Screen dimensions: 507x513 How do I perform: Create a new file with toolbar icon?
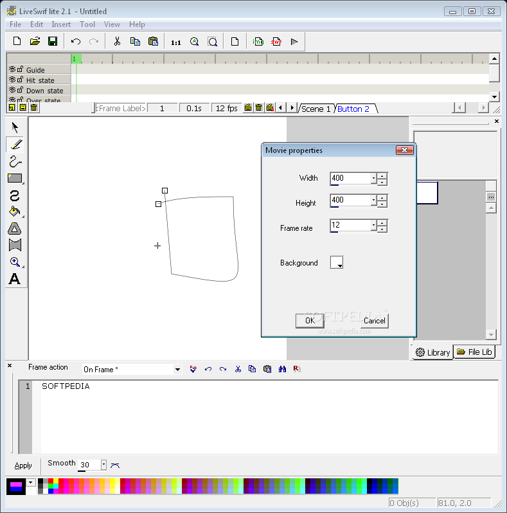[x=17, y=41]
